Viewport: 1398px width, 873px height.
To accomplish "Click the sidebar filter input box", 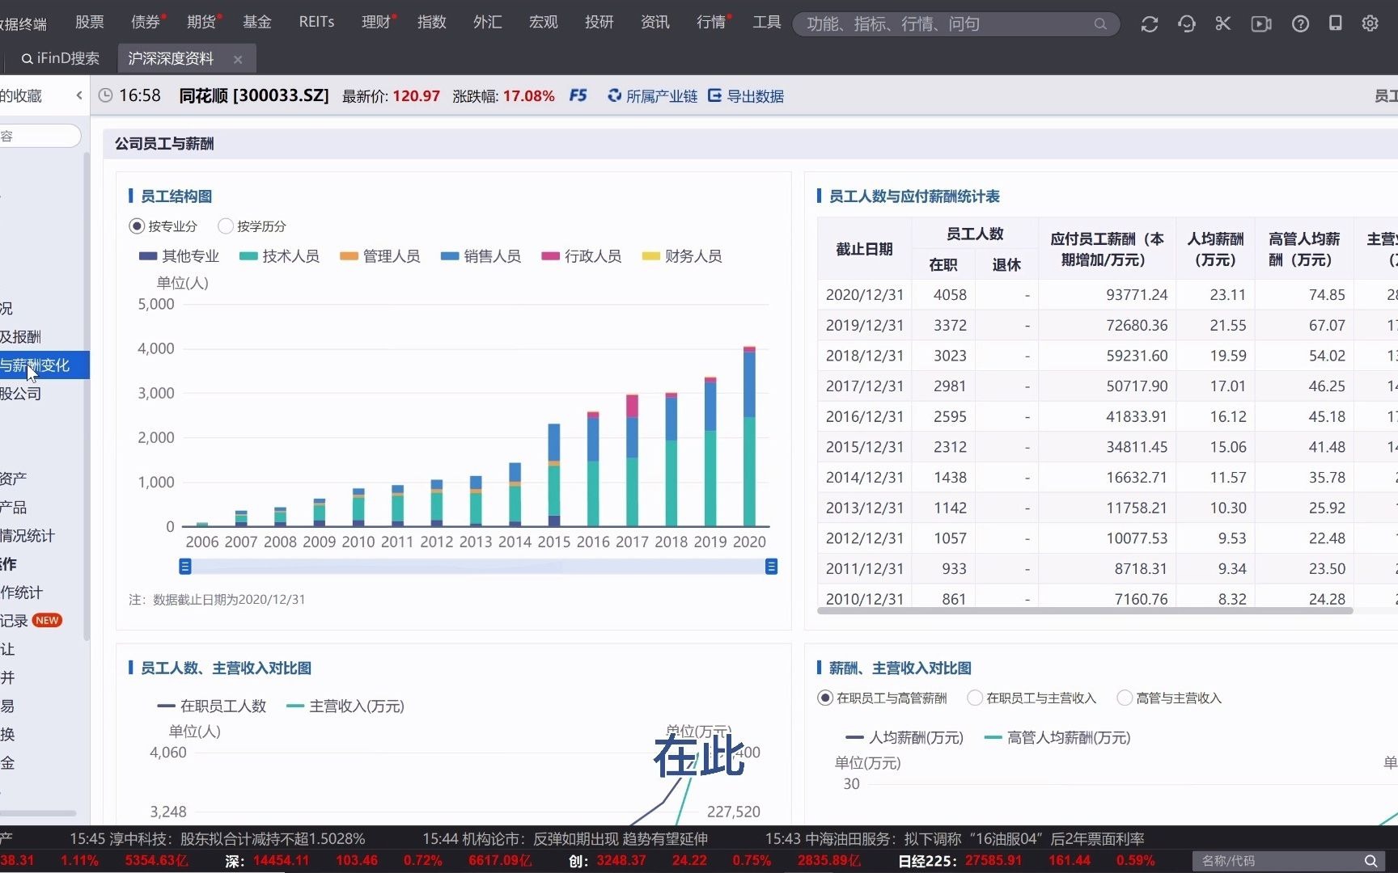I will coord(39,136).
